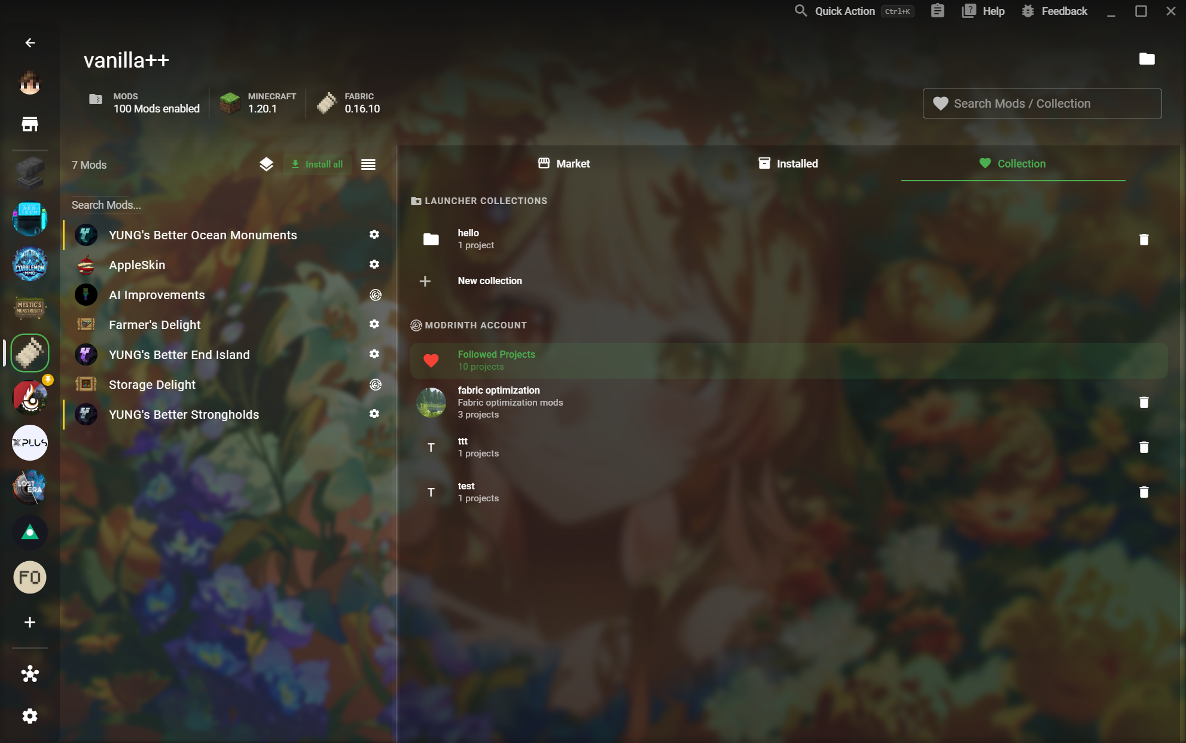Image resolution: width=1186 pixels, height=743 pixels.
Task: Open launcher settings gear
Action: (30, 716)
